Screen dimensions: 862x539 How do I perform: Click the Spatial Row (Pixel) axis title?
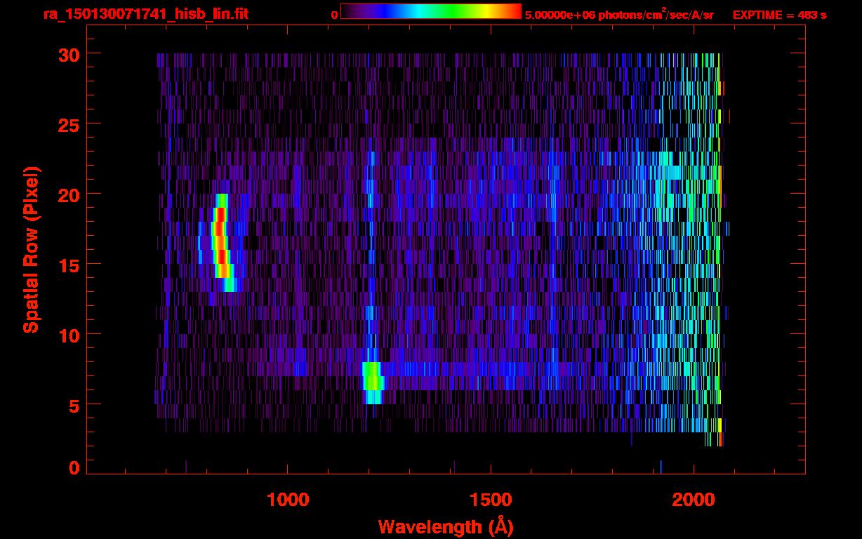[32, 249]
